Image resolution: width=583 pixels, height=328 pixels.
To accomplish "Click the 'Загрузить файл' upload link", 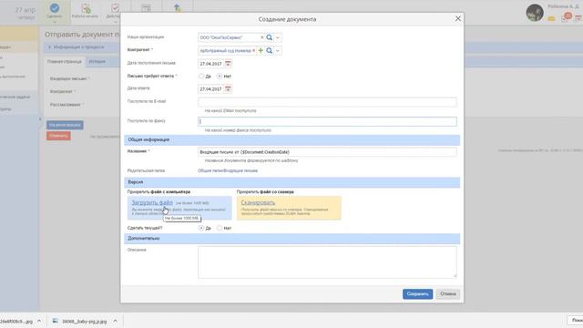I will (152, 202).
